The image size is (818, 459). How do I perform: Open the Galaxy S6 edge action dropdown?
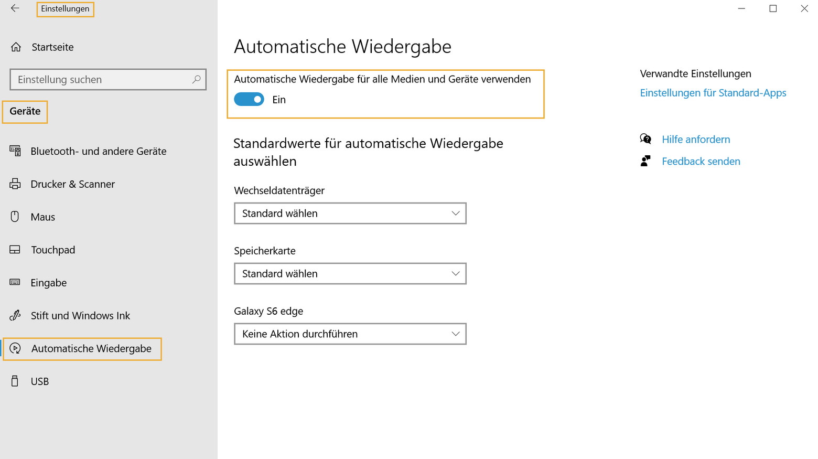[350, 334]
